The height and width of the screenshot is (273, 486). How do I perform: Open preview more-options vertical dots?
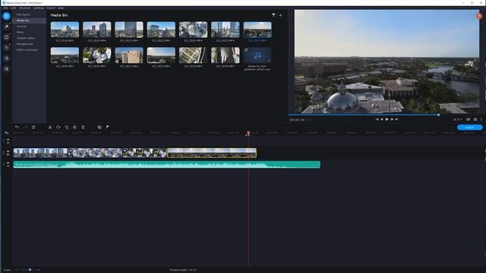(481, 119)
